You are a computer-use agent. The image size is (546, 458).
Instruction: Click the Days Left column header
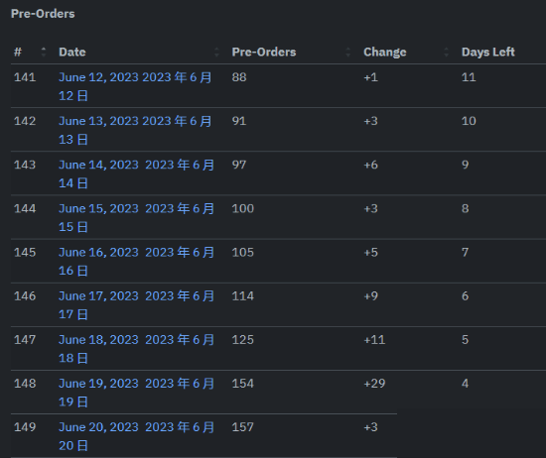pos(487,53)
